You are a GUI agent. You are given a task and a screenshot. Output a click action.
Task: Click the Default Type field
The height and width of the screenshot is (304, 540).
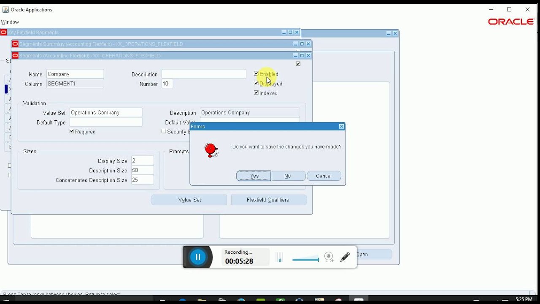click(106, 122)
